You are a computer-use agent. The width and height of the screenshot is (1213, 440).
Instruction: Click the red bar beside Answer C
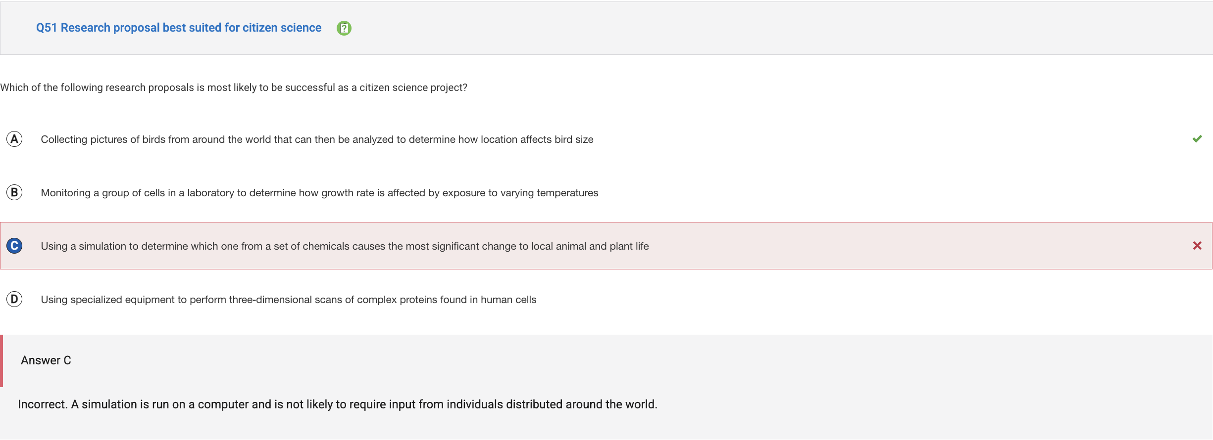(x=1, y=360)
